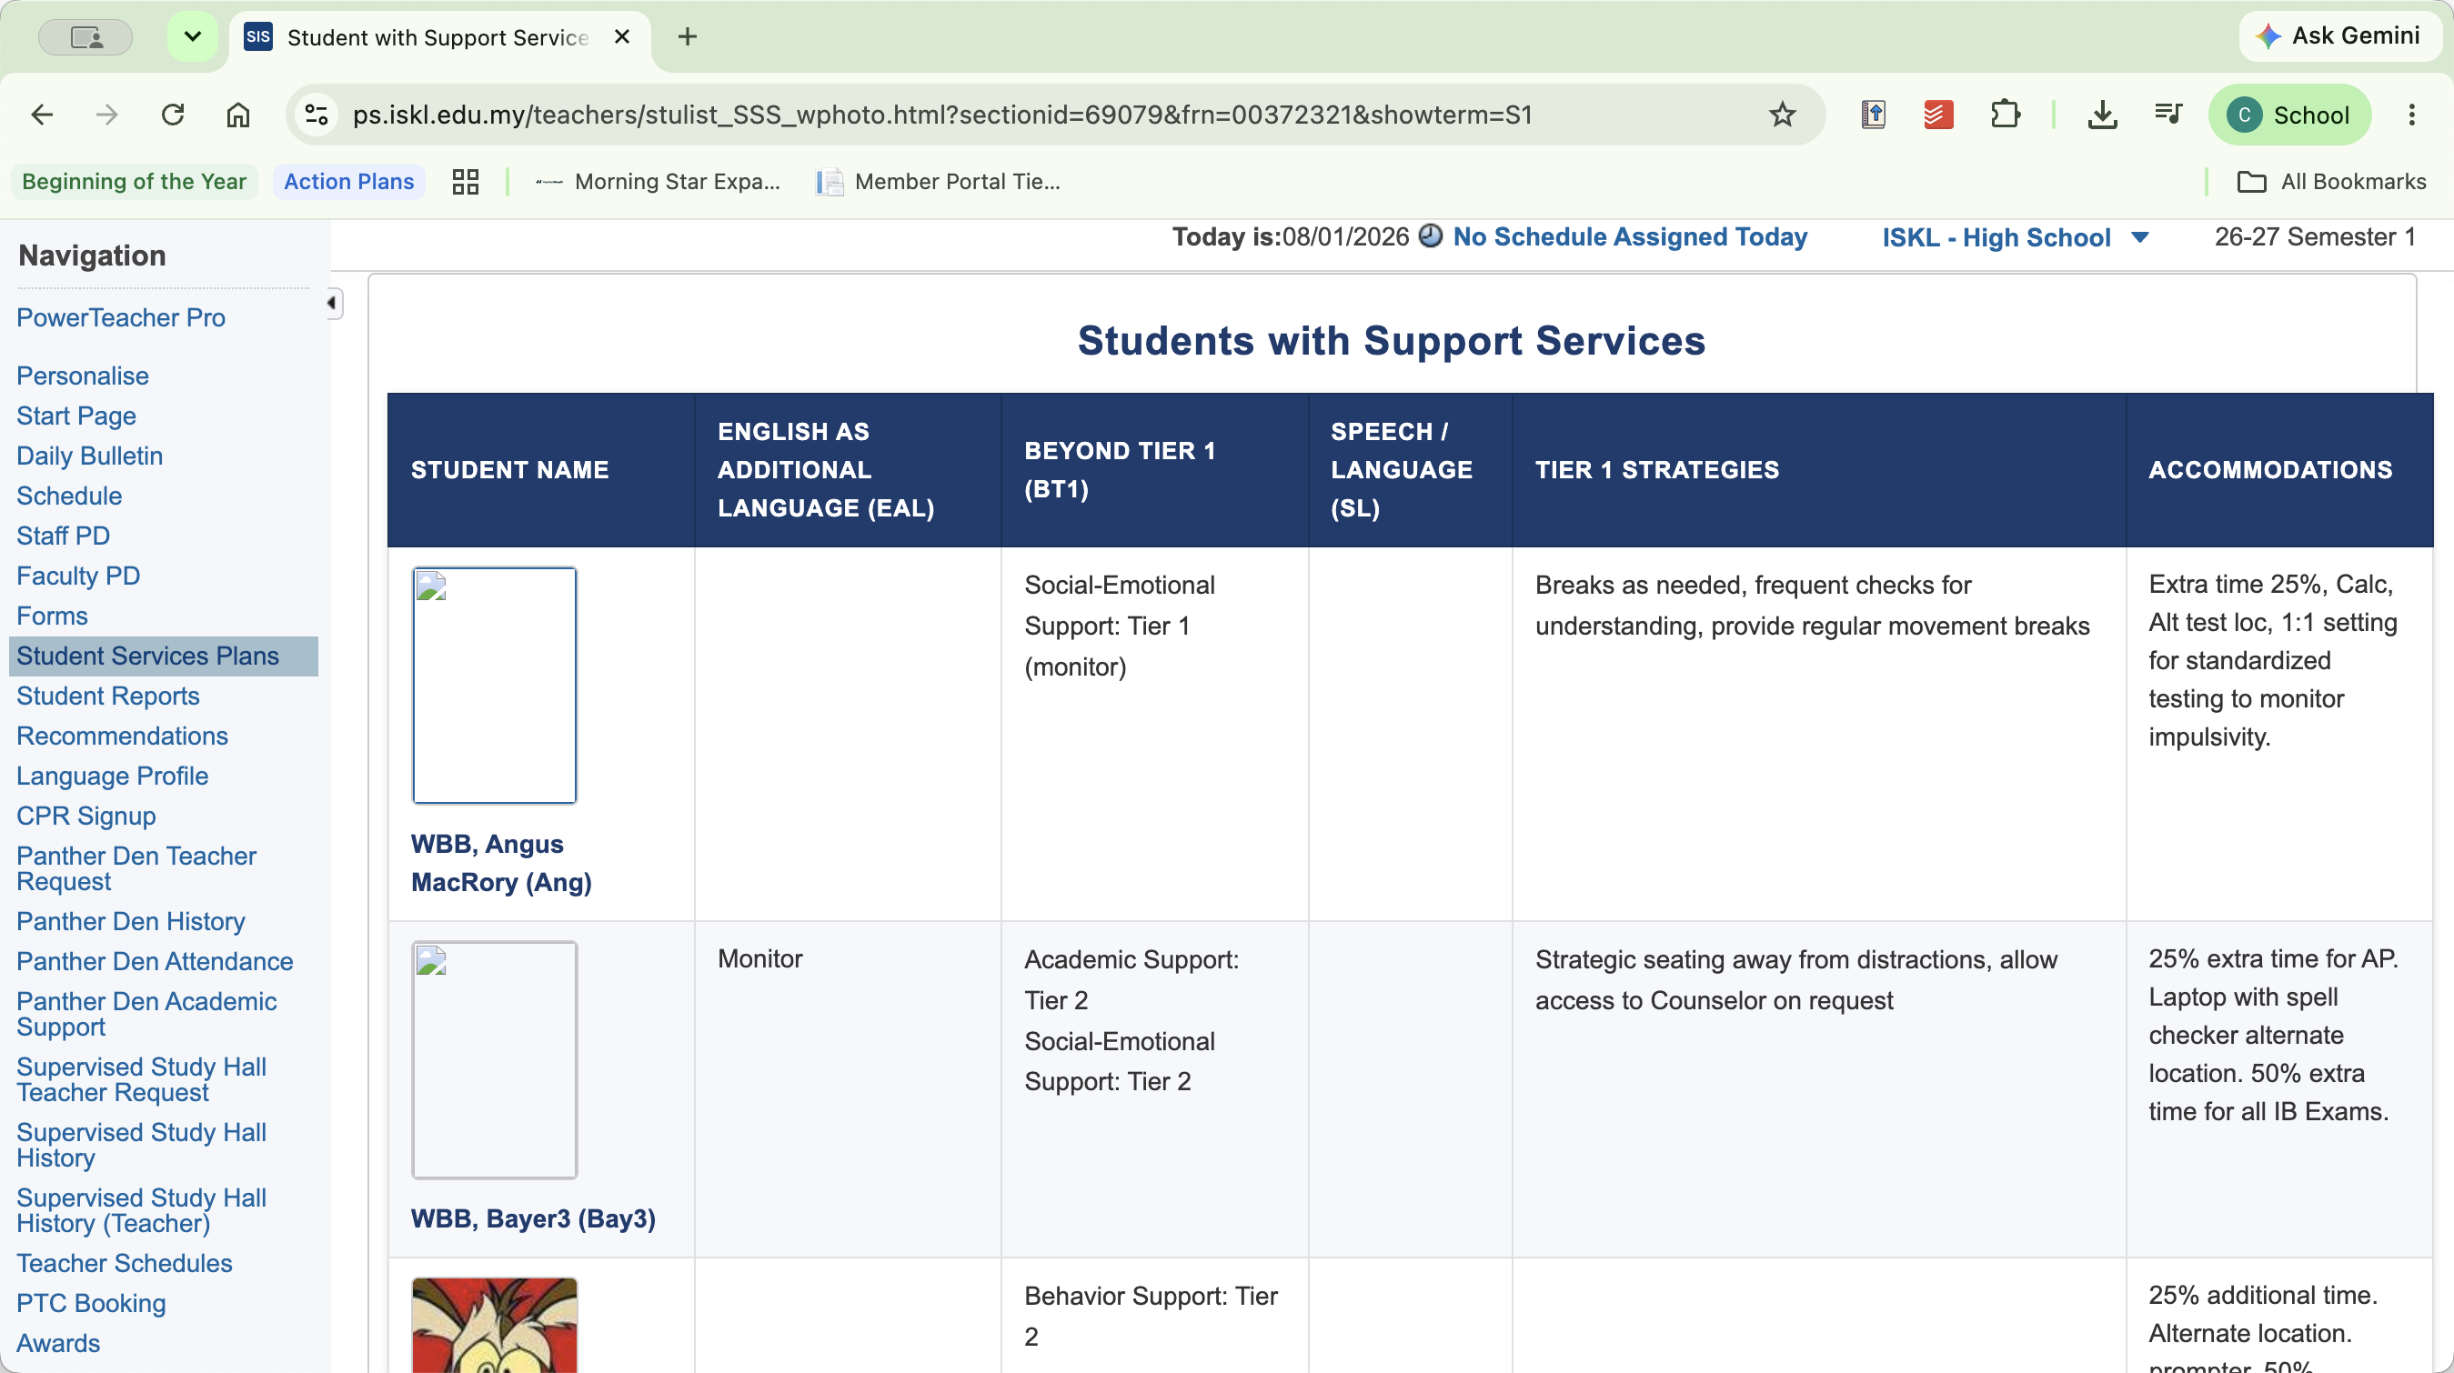
Task: Close the Student with Support Services tab
Action: pos(622,36)
